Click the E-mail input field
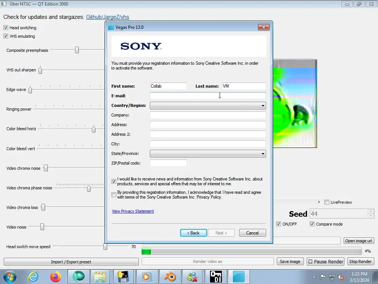The image size is (378, 284). [x=208, y=96]
